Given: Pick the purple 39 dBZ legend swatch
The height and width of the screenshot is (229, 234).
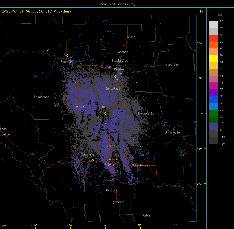Looking at the screenshot, I should (213, 93).
